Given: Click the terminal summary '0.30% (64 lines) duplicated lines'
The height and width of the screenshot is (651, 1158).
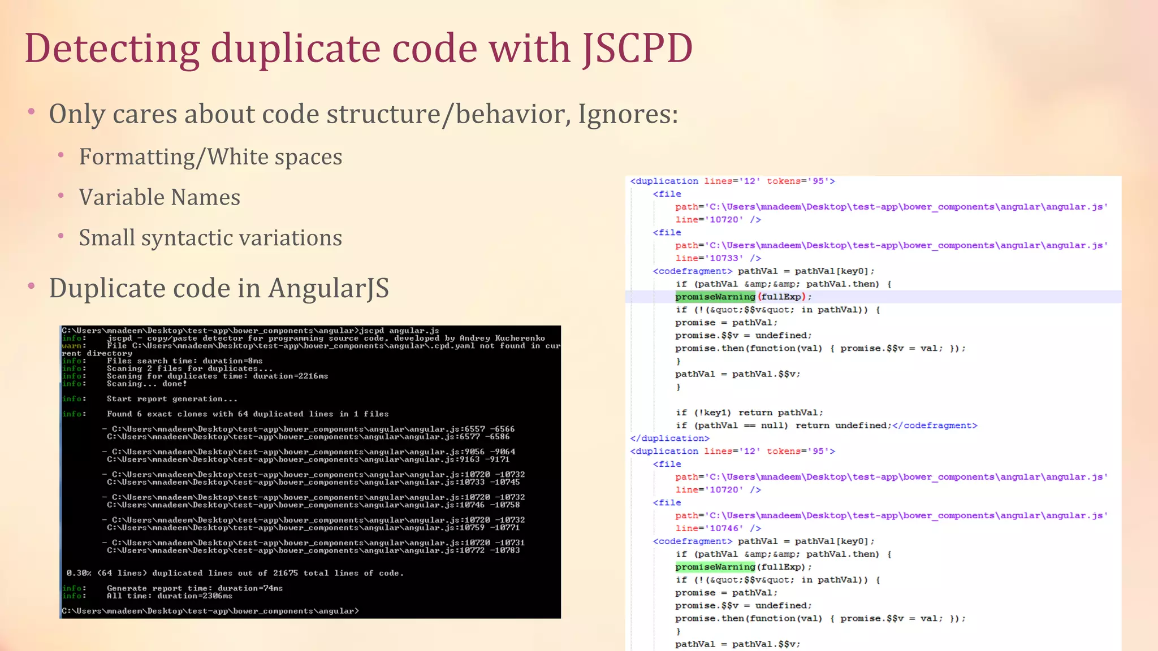Looking at the screenshot, I should (235, 573).
